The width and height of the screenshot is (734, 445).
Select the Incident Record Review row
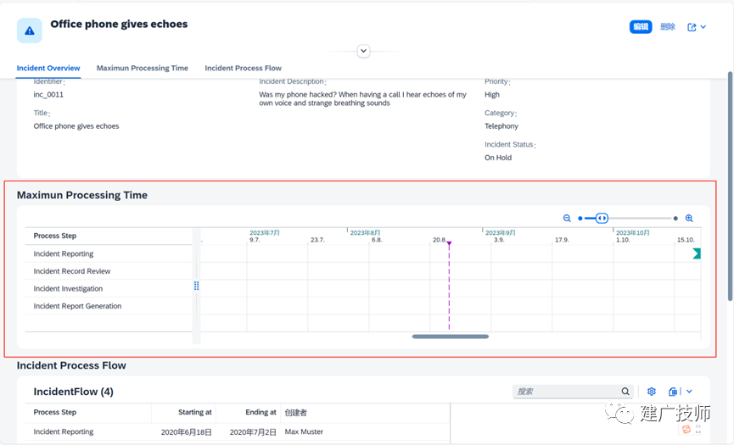pyautogui.click(x=109, y=271)
